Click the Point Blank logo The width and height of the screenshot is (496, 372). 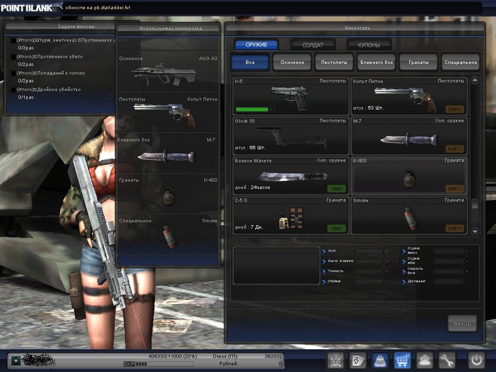(x=31, y=8)
